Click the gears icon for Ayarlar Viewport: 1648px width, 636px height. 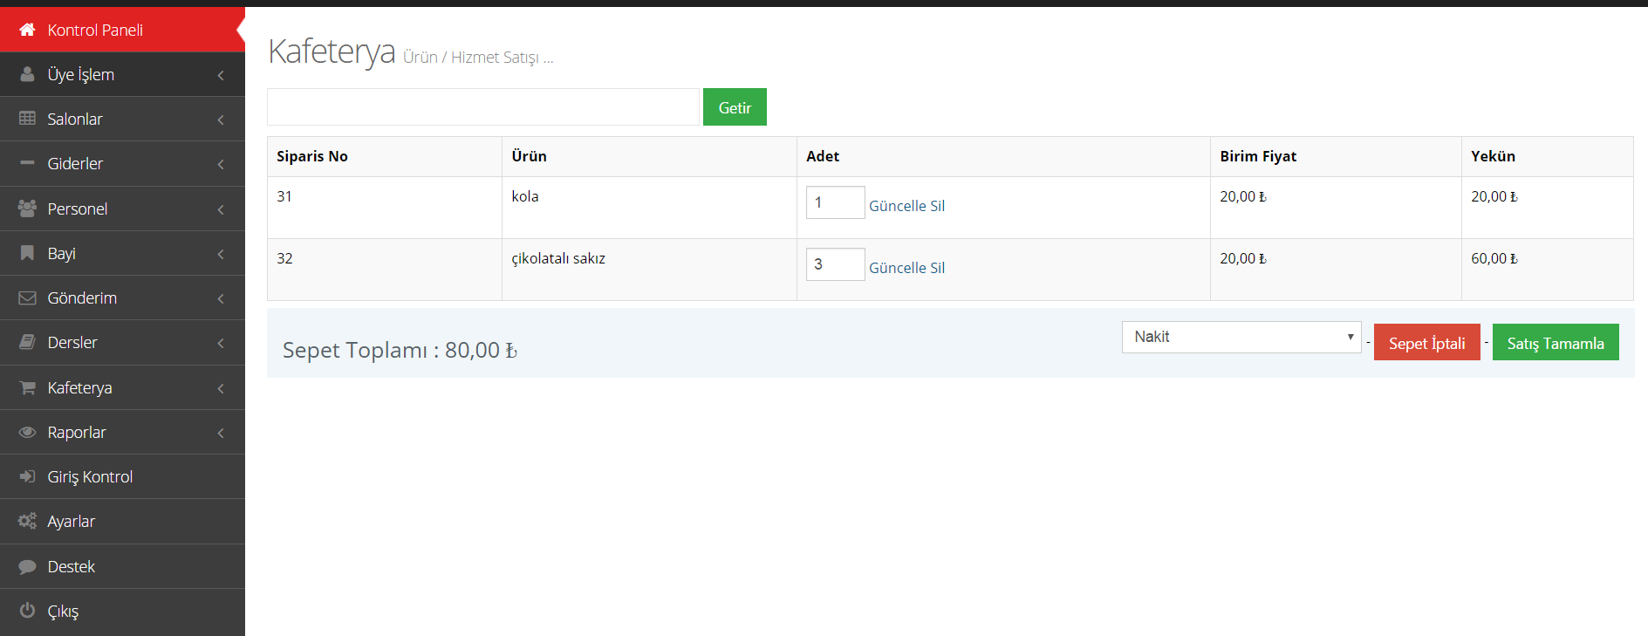pos(27,521)
